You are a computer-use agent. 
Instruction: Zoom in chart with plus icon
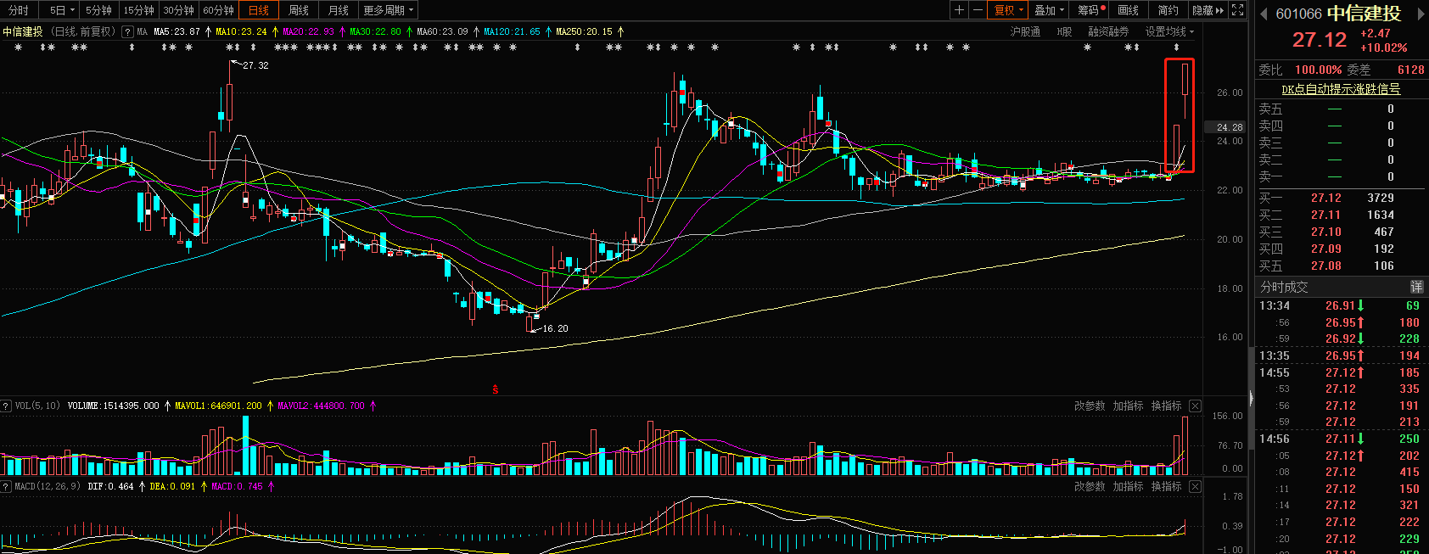[x=959, y=10]
